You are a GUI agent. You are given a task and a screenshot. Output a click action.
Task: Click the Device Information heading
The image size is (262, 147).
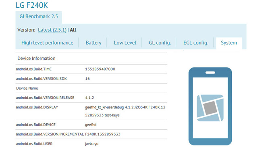pyautogui.click(x=36, y=58)
